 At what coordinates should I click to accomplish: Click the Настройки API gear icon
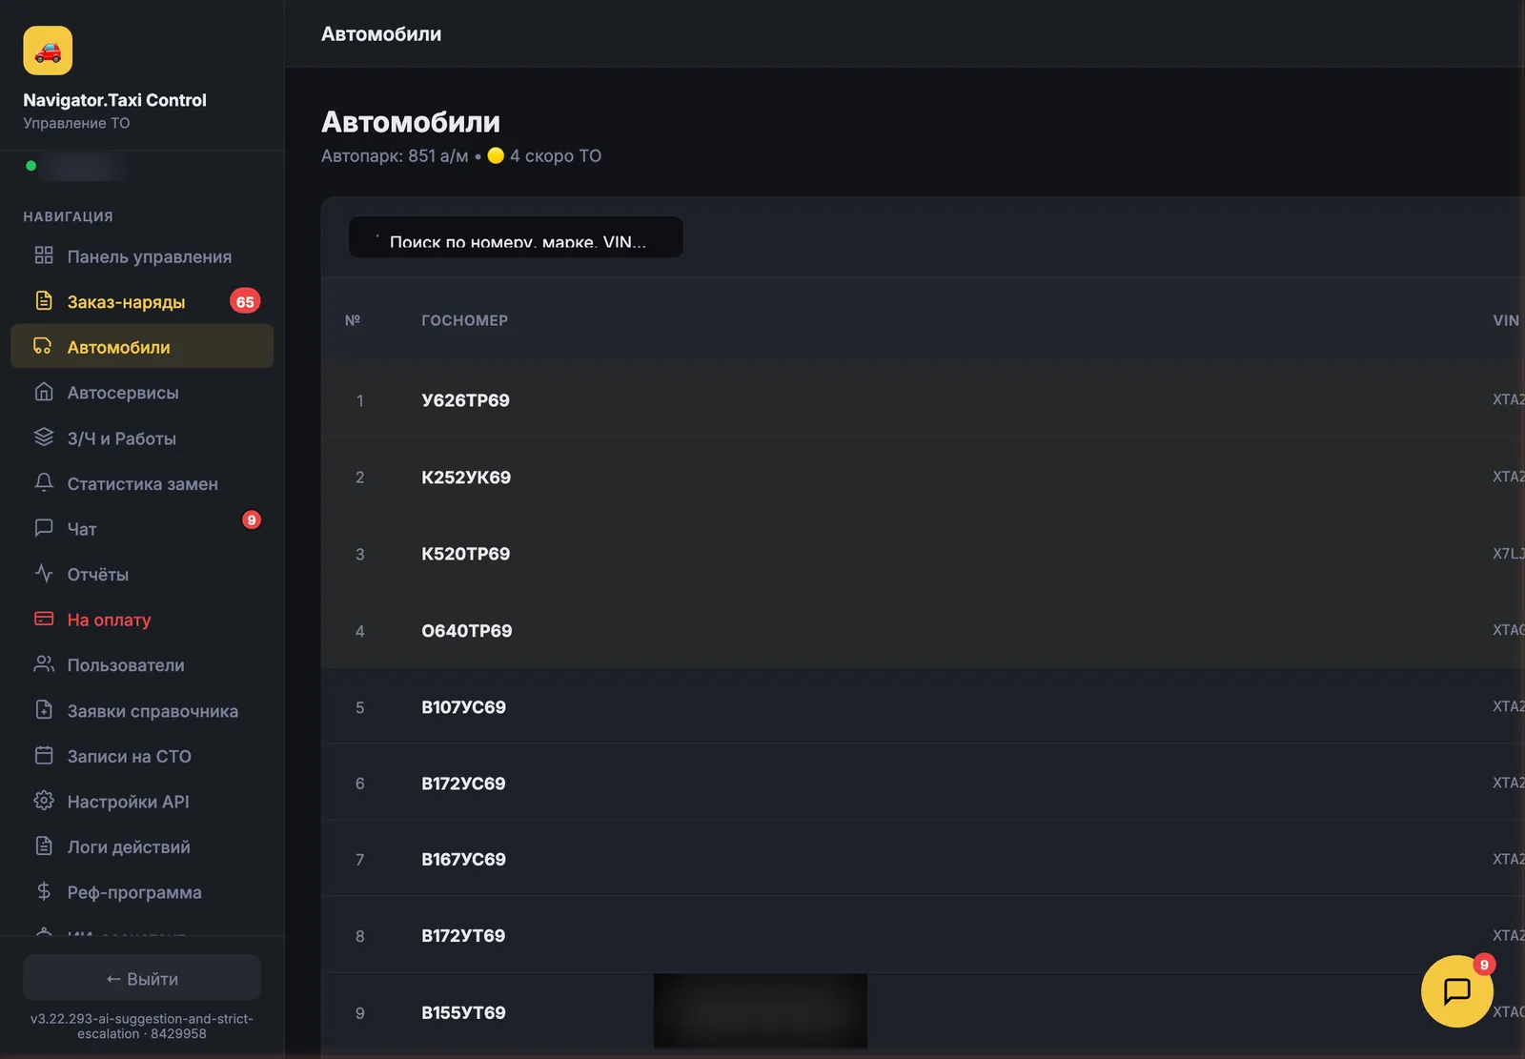tap(44, 801)
